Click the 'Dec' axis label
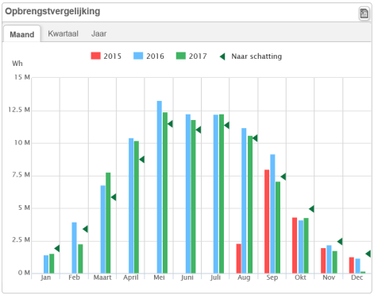The width and height of the screenshot is (374, 295). pyautogui.click(x=357, y=278)
